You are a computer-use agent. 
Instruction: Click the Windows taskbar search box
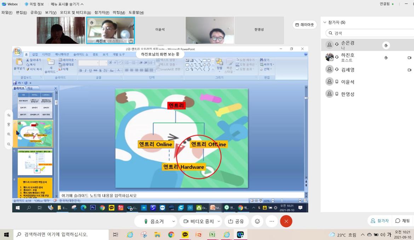[61, 234]
